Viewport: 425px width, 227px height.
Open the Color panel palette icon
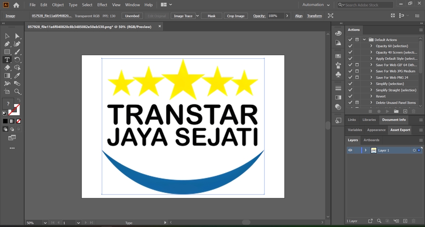point(338,33)
